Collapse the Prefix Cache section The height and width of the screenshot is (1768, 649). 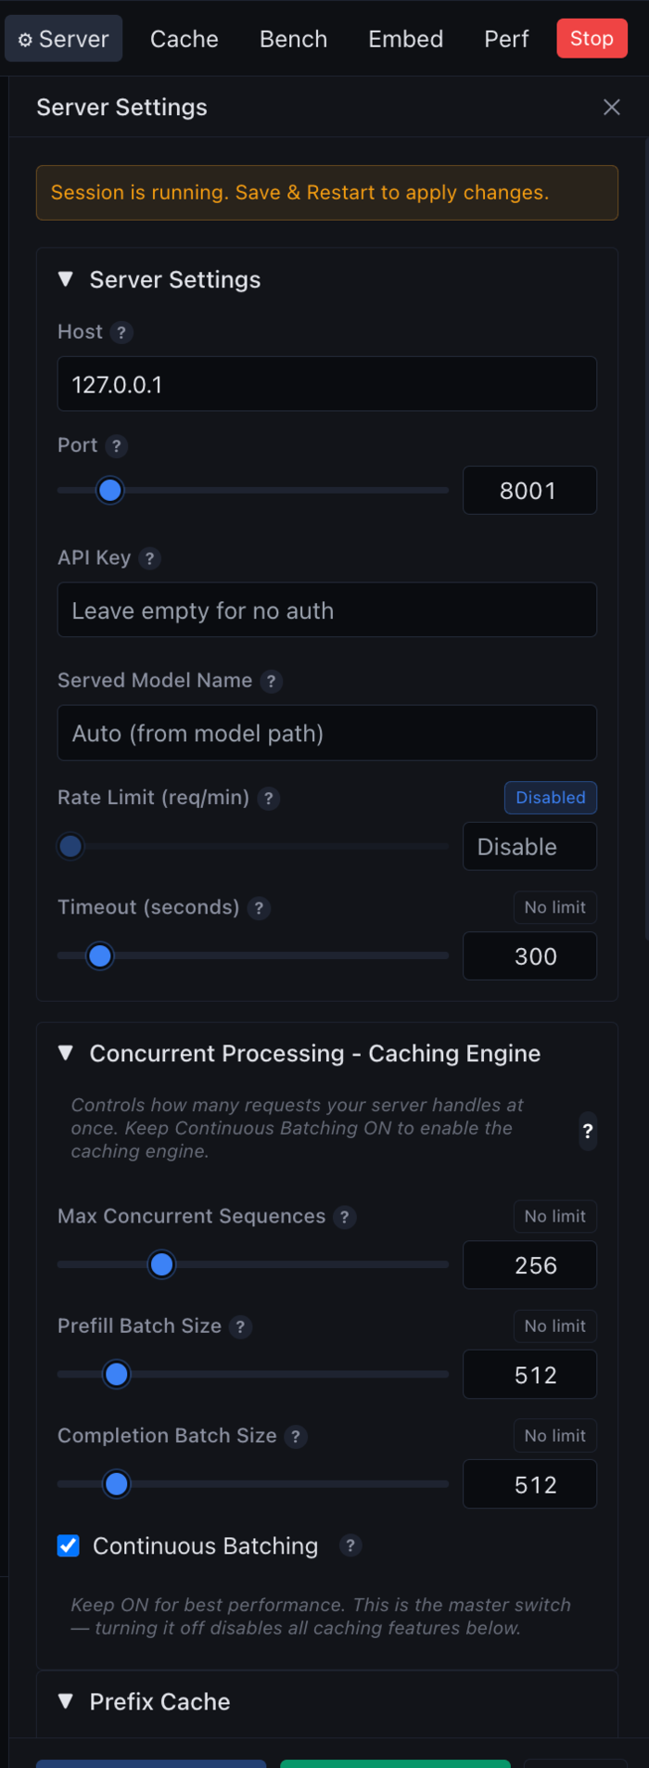click(66, 1701)
